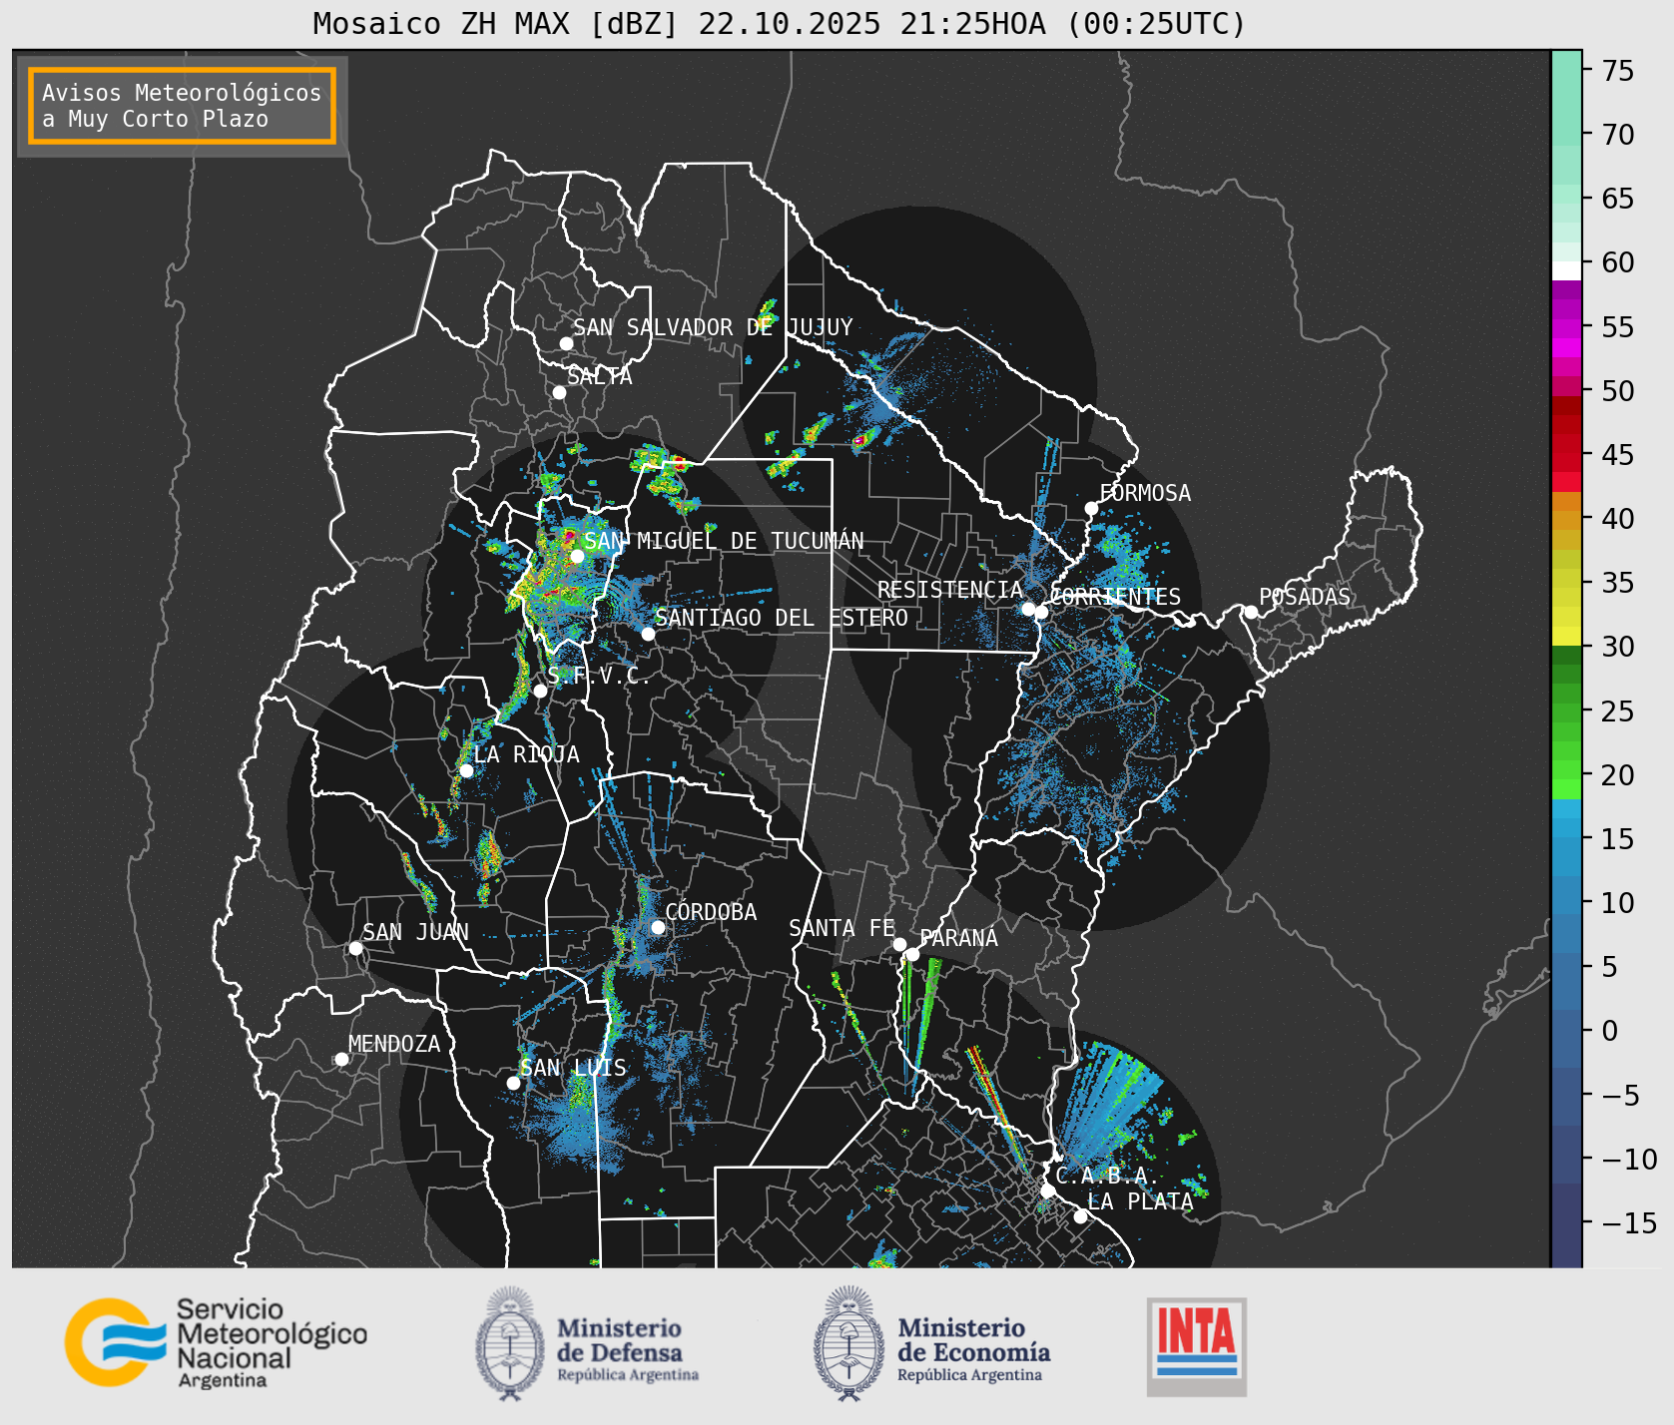Viewport: 1674px width, 1425px height.
Task: Click the FORMOSA text label
Action: pos(1145,493)
